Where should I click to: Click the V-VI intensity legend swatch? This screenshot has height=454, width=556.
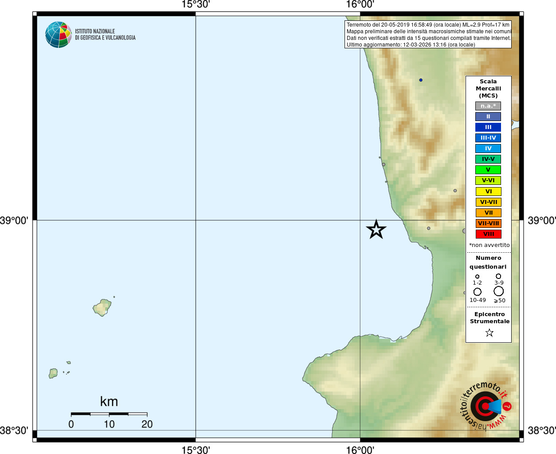coord(488,180)
